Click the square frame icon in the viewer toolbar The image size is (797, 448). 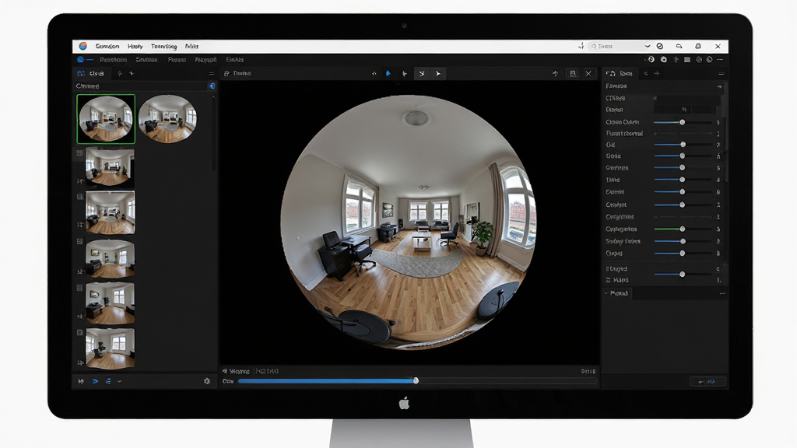tap(573, 74)
